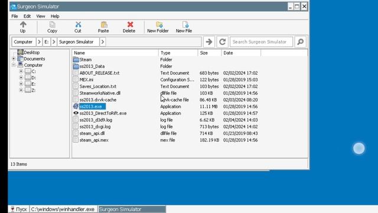Open chevron after E: breadcrumb
378x213 pixels.
click(54, 42)
